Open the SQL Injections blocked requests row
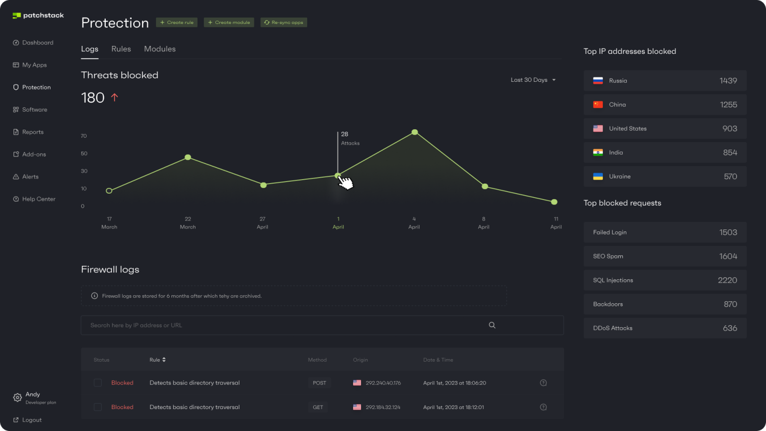The height and width of the screenshot is (431, 766). pyautogui.click(x=665, y=280)
